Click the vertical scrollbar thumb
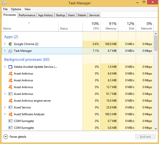 [156, 43]
